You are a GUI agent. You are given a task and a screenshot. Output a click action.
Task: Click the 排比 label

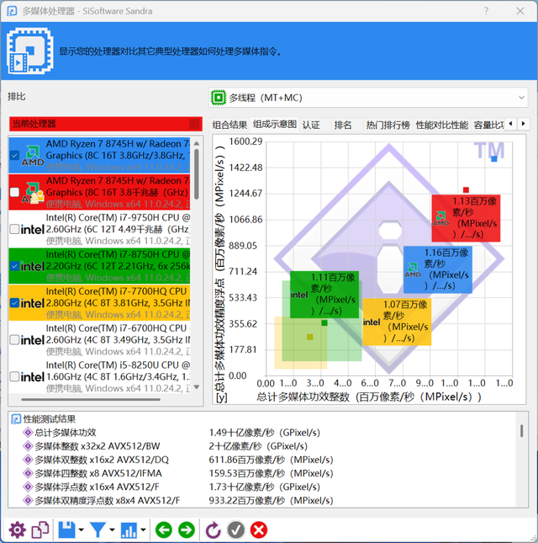click(x=17, y=96)
